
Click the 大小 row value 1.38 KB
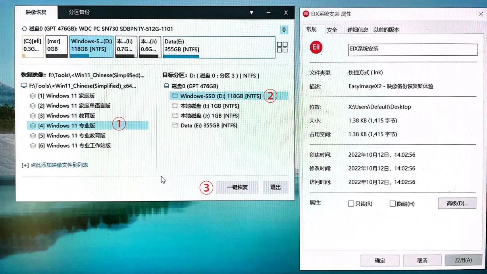tap(373, 120)
